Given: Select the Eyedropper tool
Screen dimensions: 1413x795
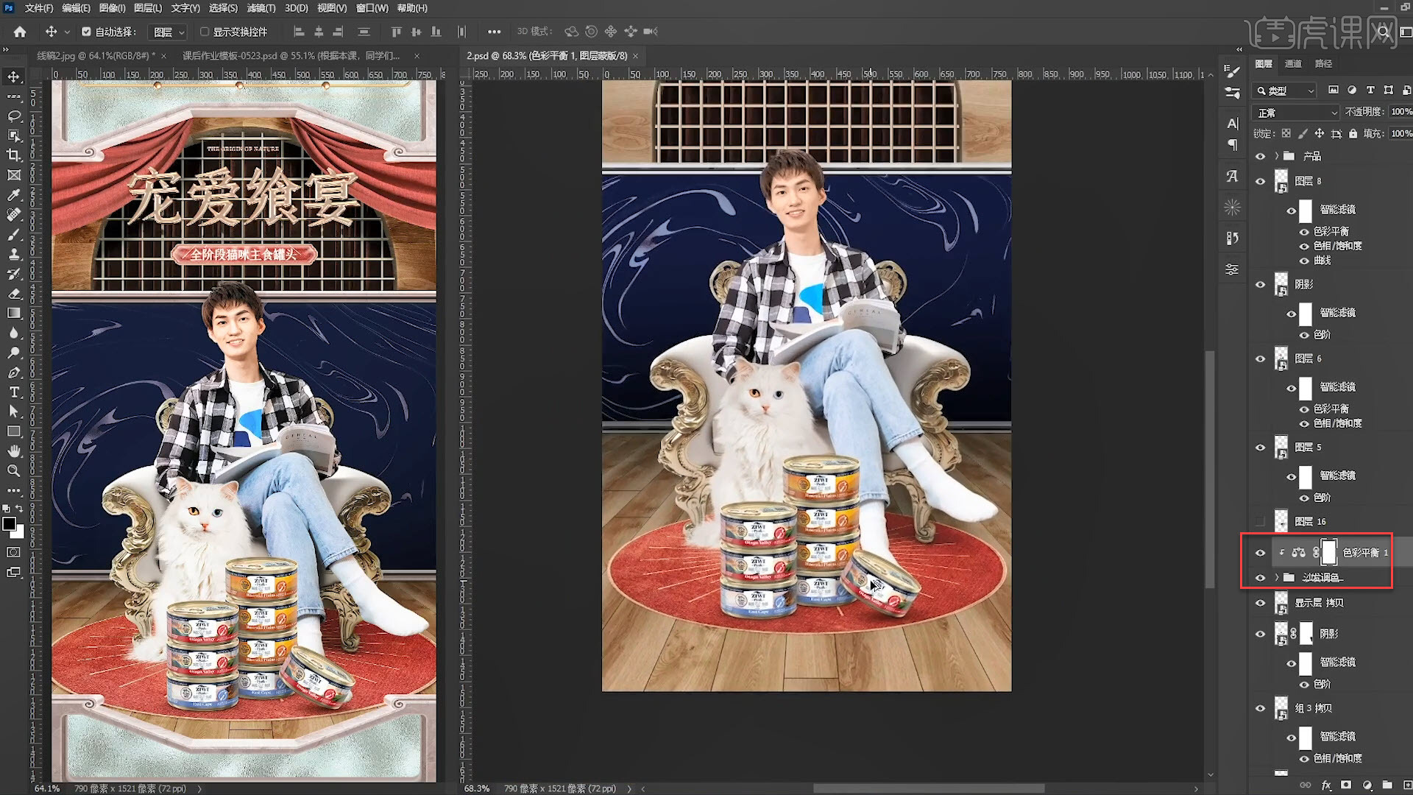Looking at the screenshot, I should [13, 195].
